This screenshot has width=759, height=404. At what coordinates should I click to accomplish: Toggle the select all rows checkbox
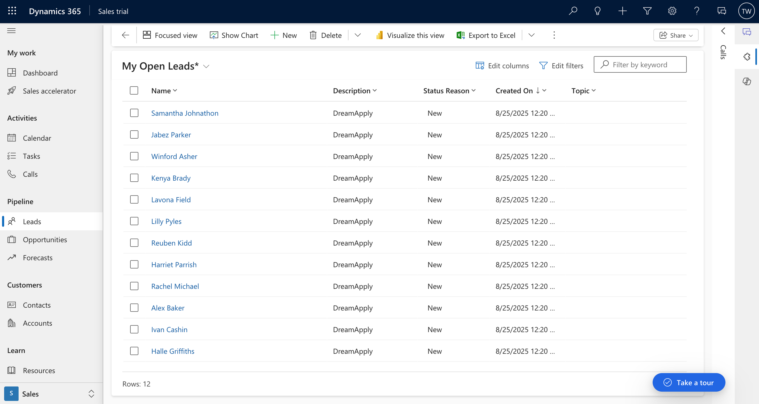click(134, 90)
